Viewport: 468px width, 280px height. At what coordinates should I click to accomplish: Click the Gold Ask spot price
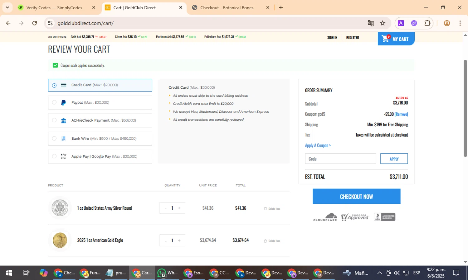coord(89,37)
